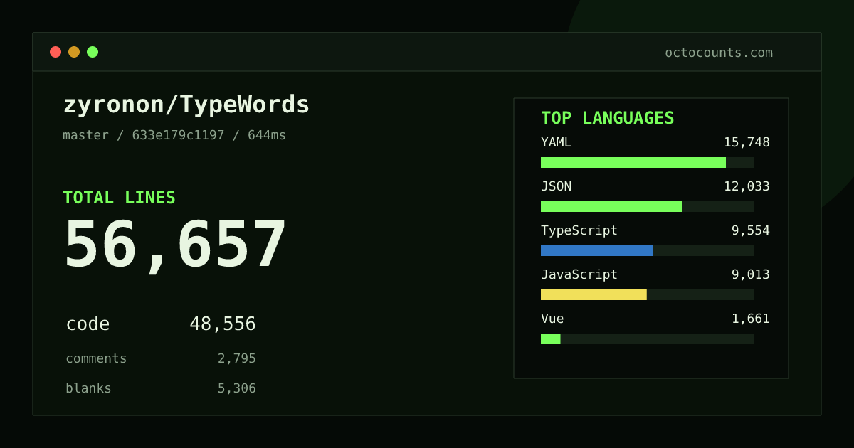854x448 pixels.
Task: Select the 5,306 blanks count
Action: 237,388
